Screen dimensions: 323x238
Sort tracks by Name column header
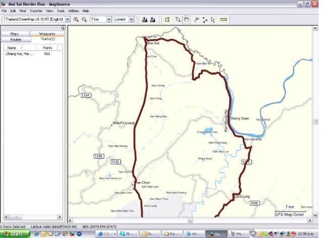click(20, 48)
